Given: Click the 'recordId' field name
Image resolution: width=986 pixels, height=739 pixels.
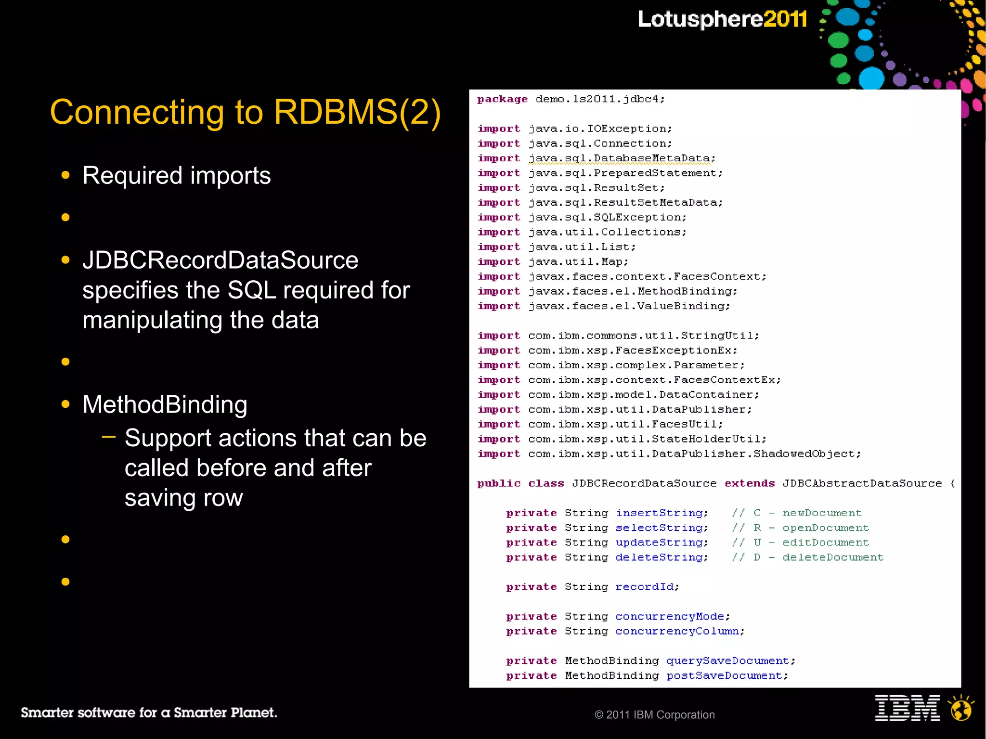Looking at the screenshot, I should tap(644, 587).
